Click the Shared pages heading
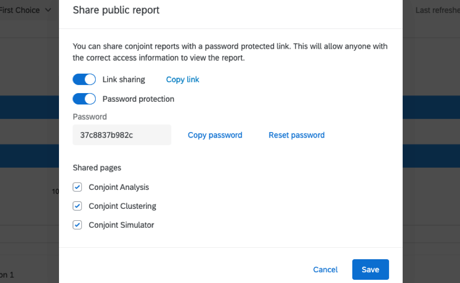 [x=97, y=168]
